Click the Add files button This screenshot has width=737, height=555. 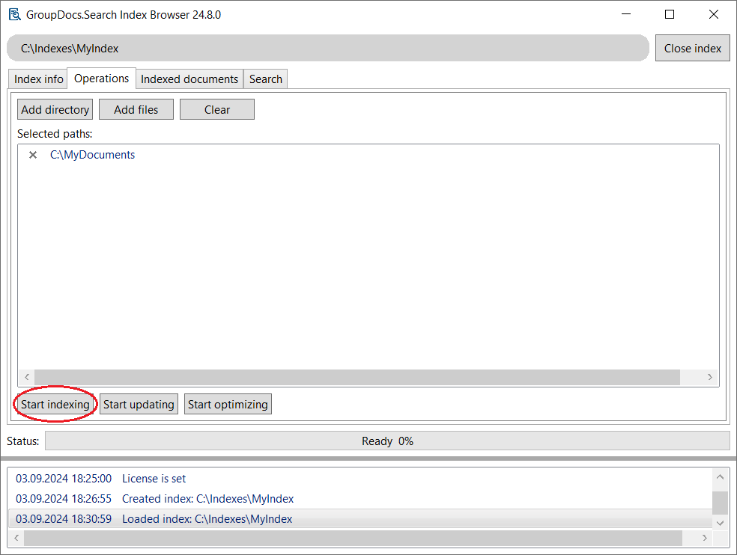click(x=136, y=109)
